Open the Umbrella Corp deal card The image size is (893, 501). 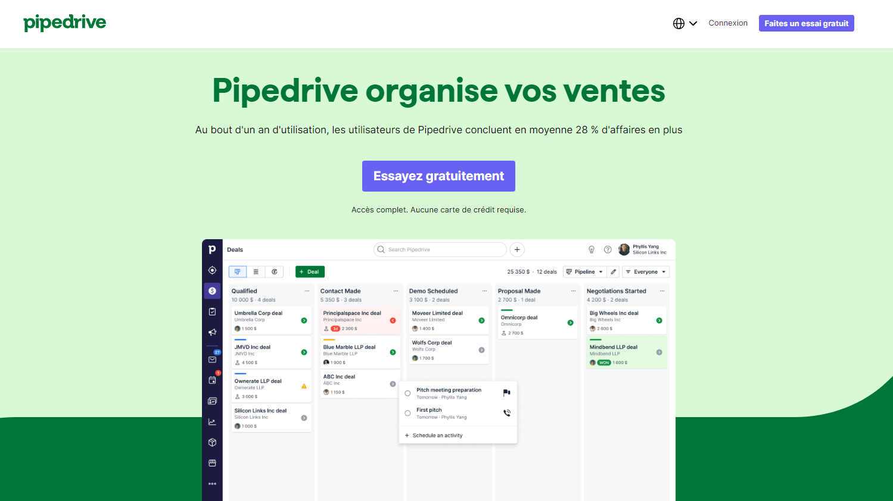coord(271,321)
